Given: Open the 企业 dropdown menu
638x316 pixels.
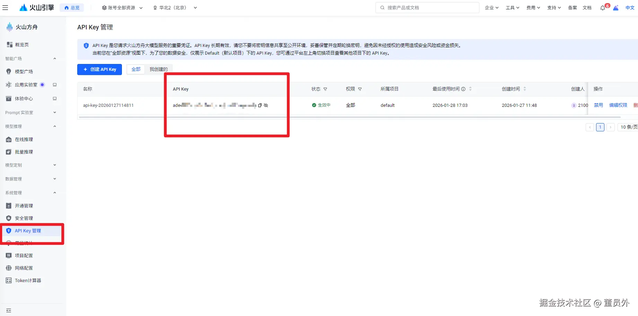Looking at the screenshot, I should click(x=492, y=8).
